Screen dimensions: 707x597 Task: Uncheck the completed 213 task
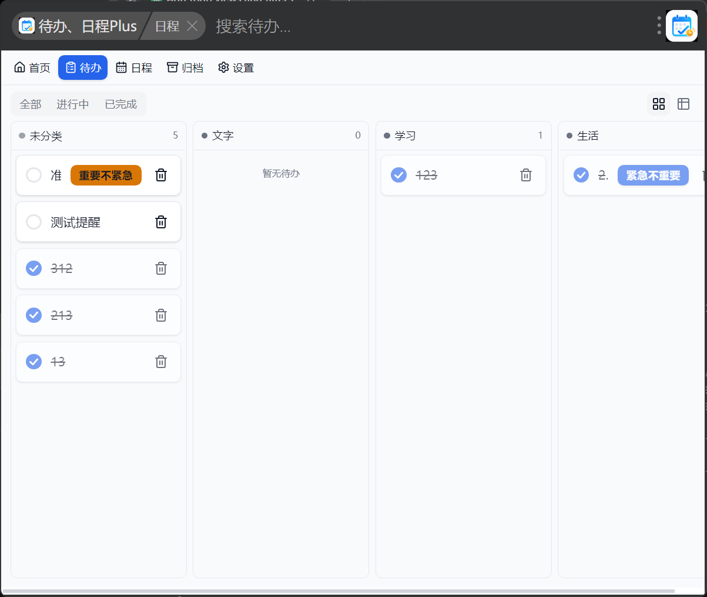point(34,315)
